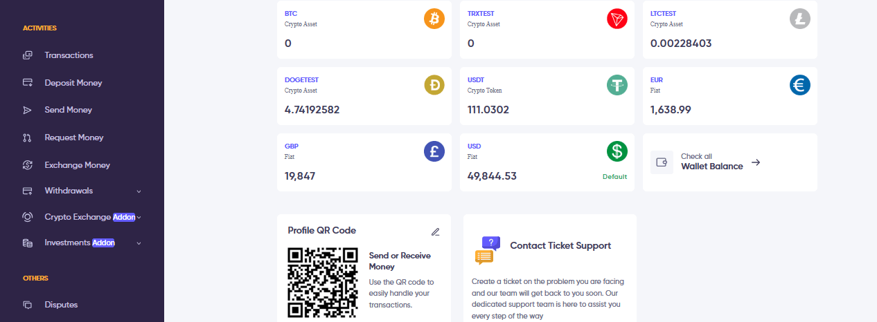Click the Euro icon on EUR card
877x322 pixels.
(x=799, y=86)
